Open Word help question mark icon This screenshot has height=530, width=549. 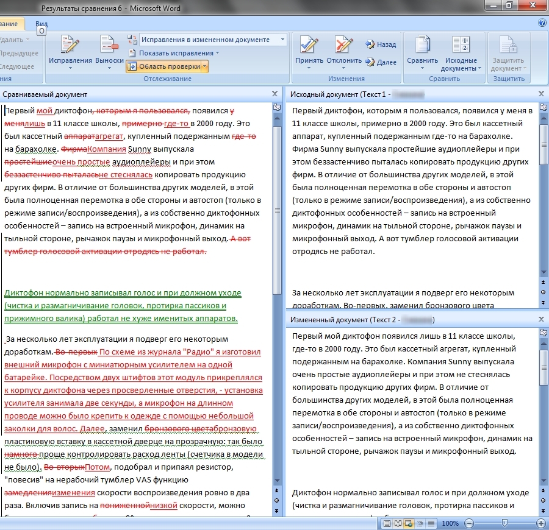(x=542, y=23)
